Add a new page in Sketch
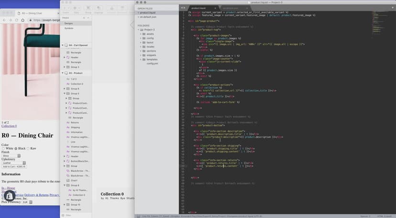 84,18
